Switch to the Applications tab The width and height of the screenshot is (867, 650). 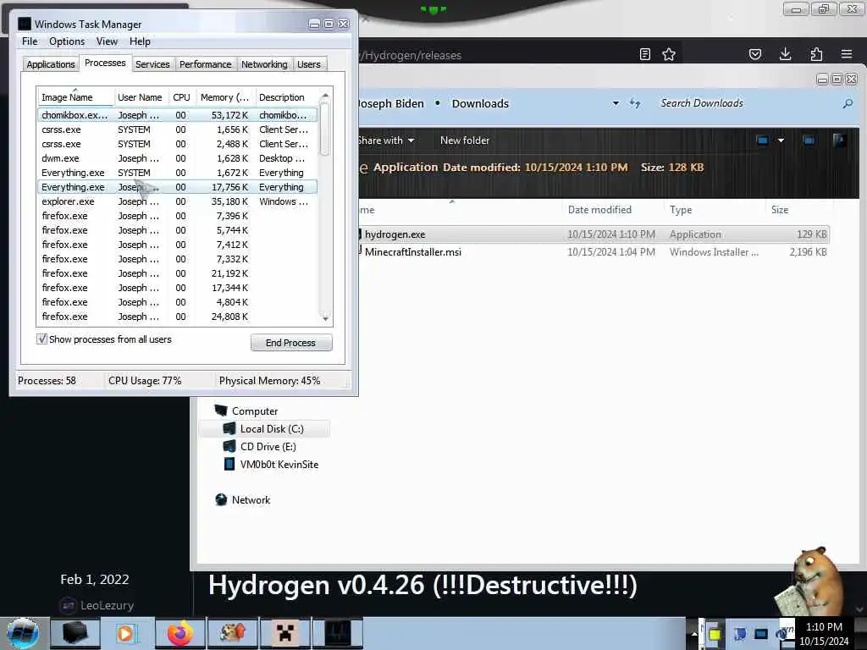[x=50, y=64]
